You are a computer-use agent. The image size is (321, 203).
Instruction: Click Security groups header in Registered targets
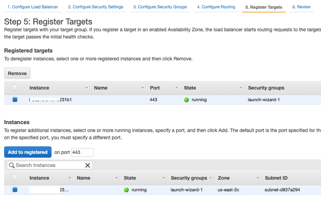pos(266,88)
